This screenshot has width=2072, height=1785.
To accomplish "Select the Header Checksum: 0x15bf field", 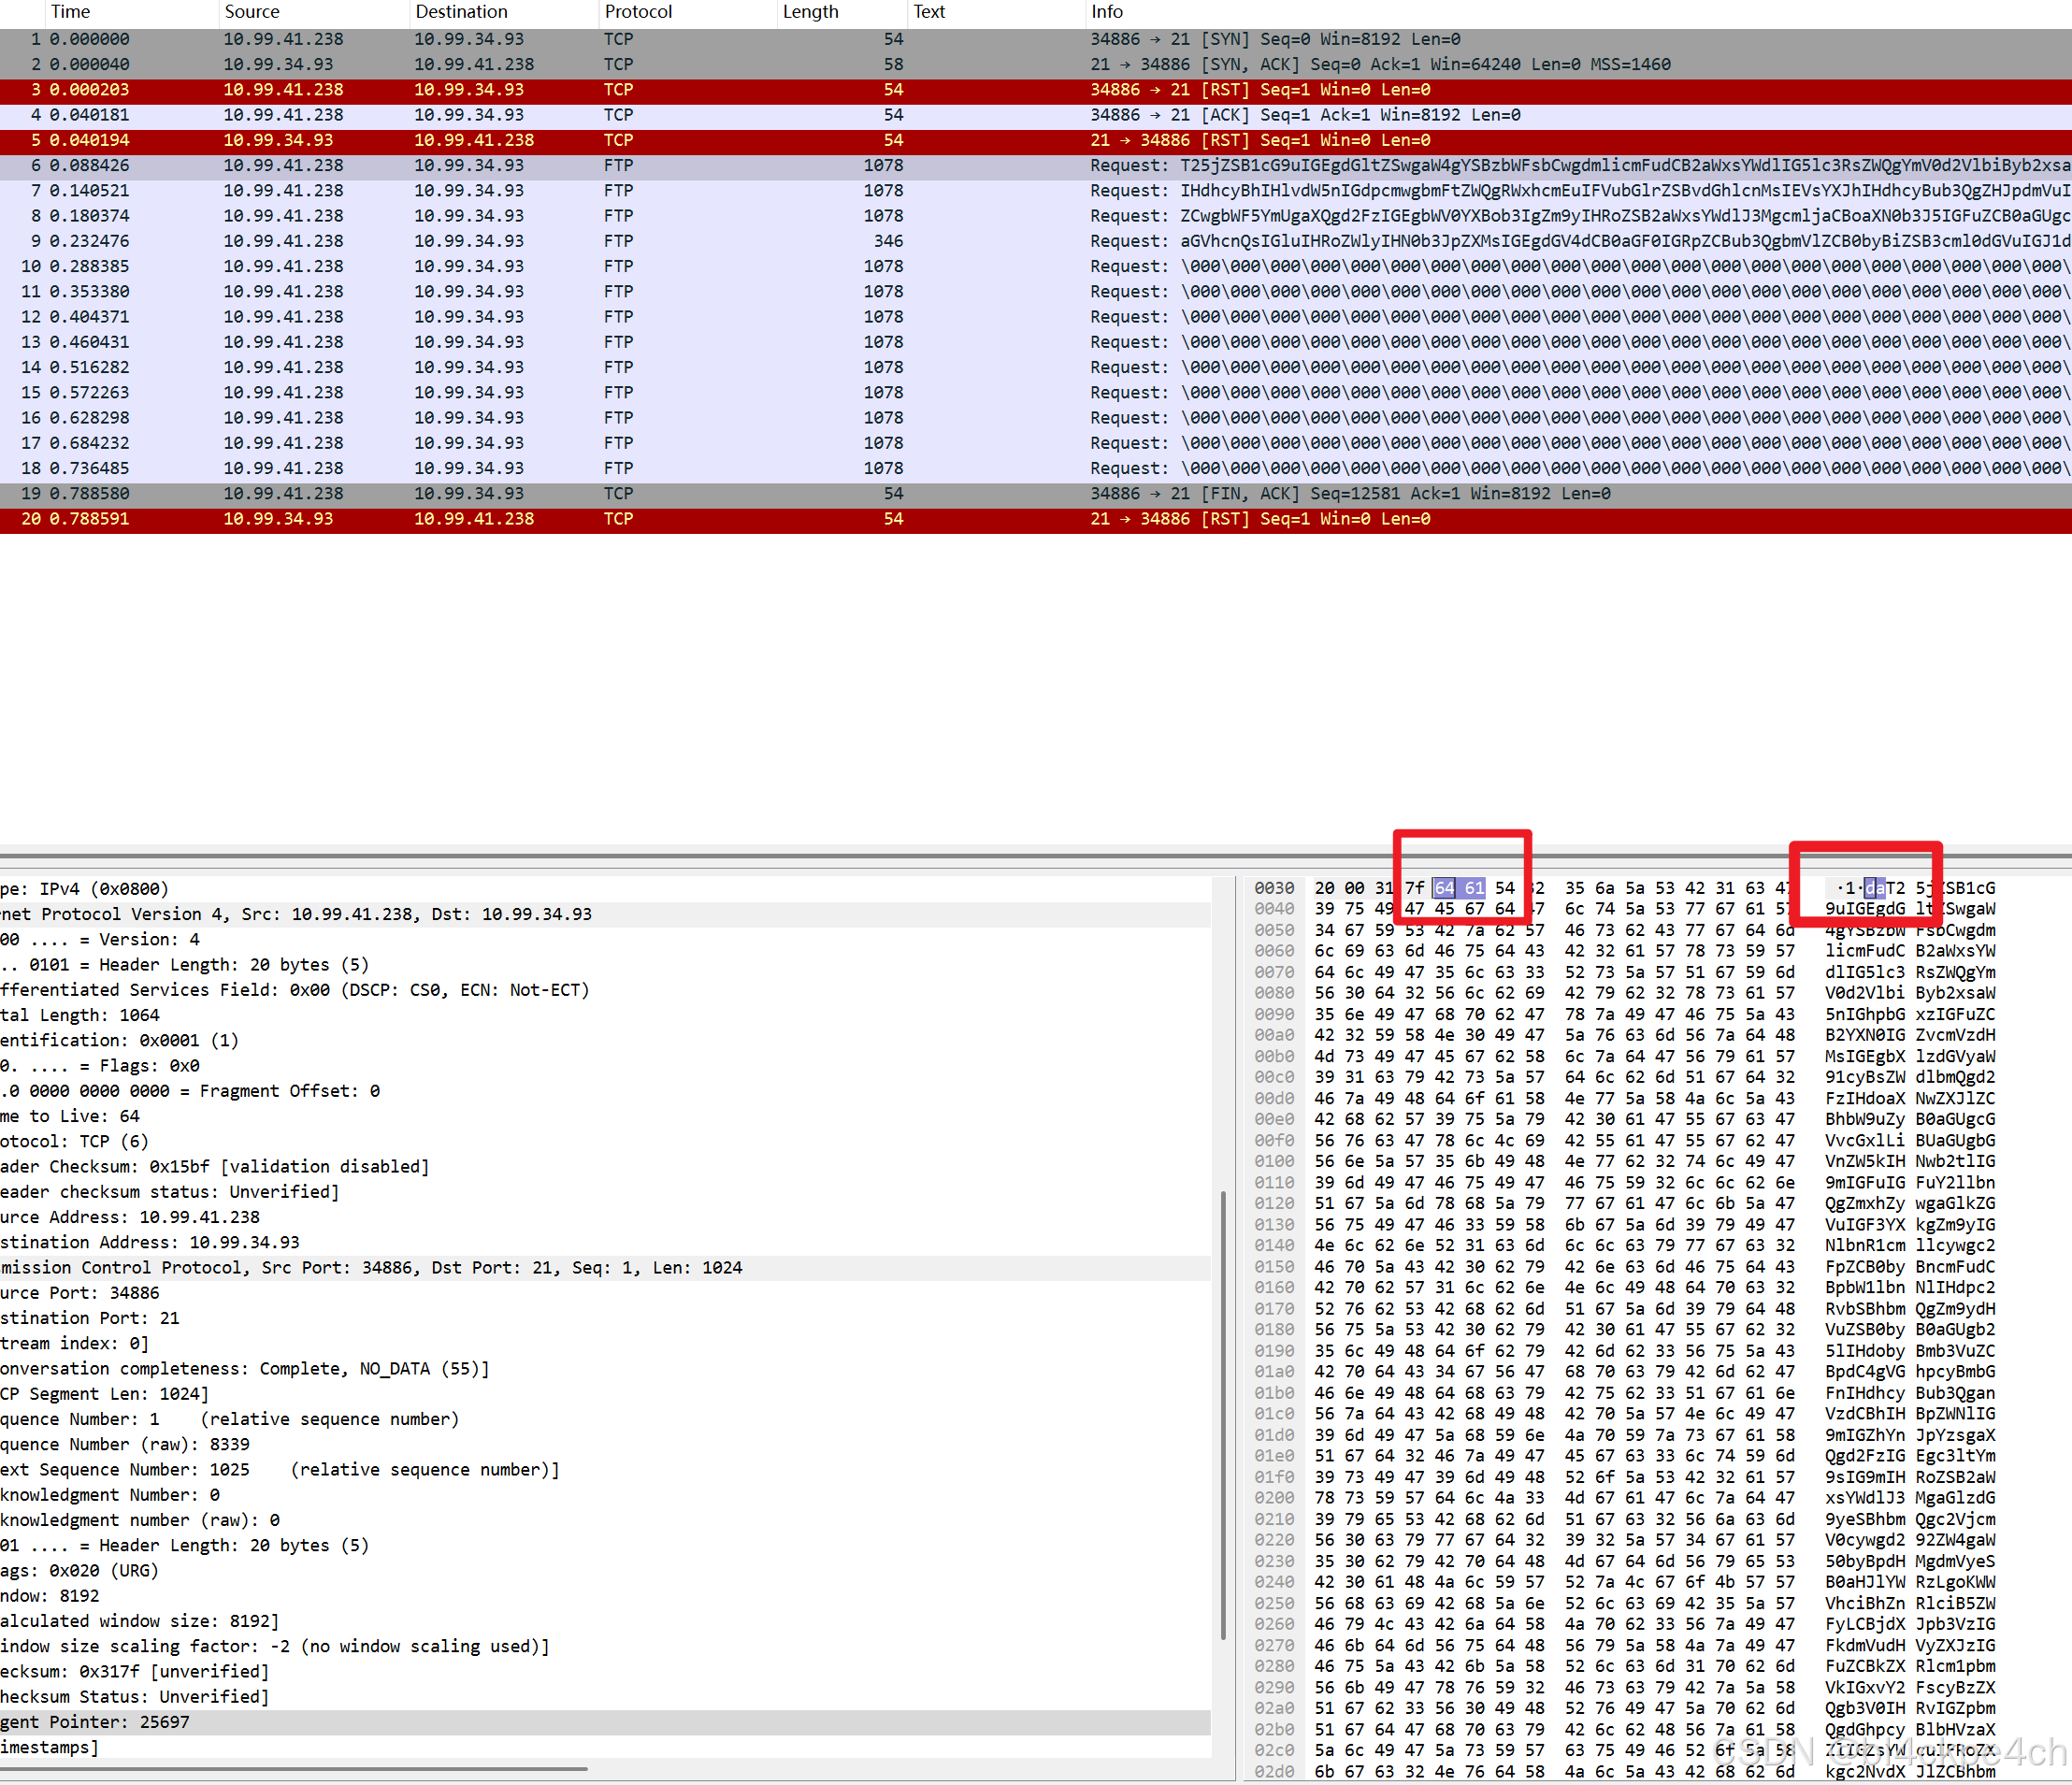I will pyautogui.click(x=215, y=1167).
